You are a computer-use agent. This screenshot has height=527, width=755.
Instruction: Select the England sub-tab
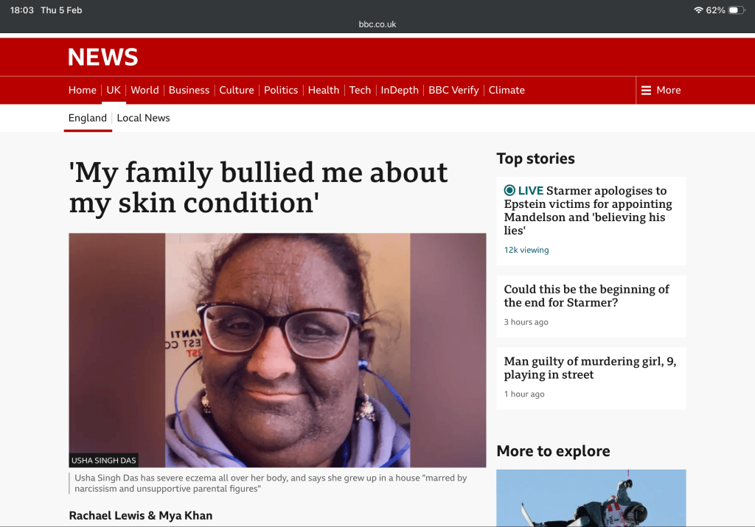pyautogui.click(x=88, y=118)
